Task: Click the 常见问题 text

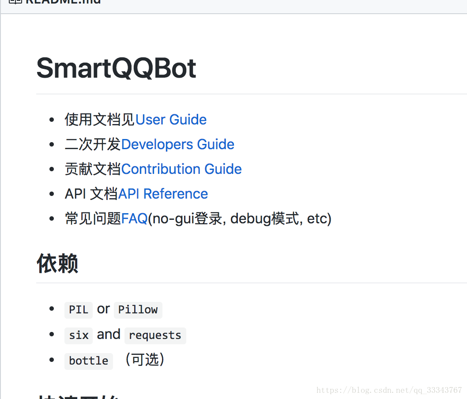Action: pyautogui.click(x=93, y=218)
